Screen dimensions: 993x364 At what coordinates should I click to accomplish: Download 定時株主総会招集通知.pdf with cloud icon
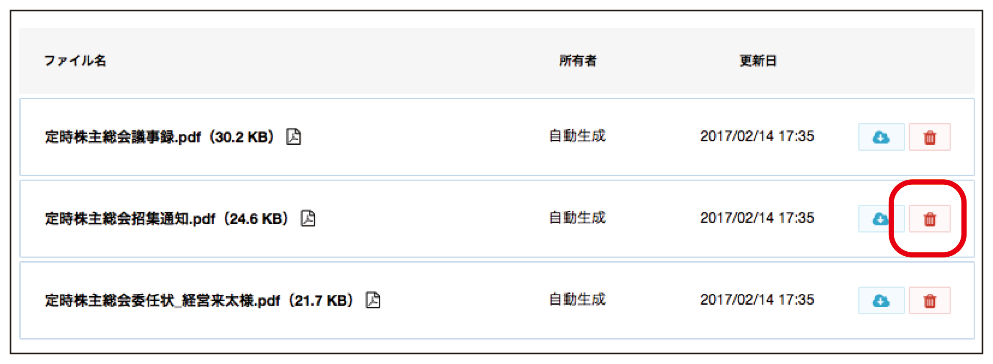[x=881, y=218]
